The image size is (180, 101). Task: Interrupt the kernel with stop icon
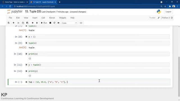(50, 23)
